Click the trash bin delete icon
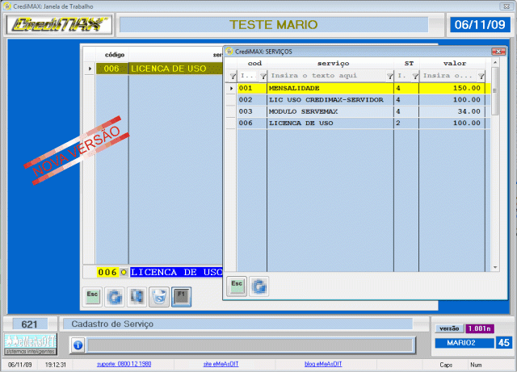The image size is (517, 372). [x=160, y=297]
